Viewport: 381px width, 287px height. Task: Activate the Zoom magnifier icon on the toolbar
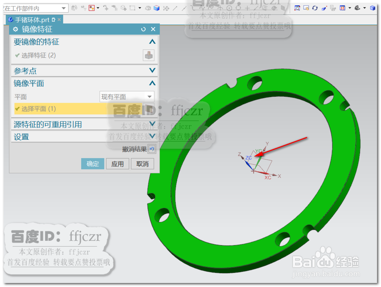[x=296, y=8]
